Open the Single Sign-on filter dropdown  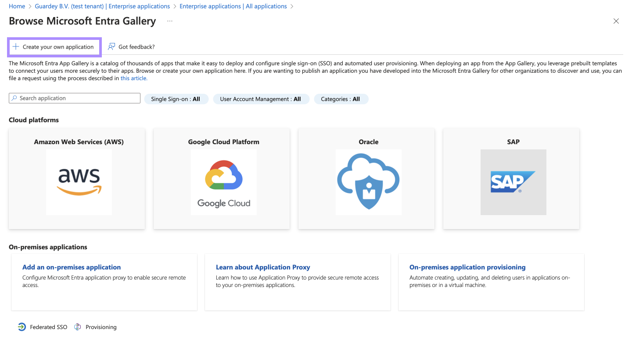176,99
